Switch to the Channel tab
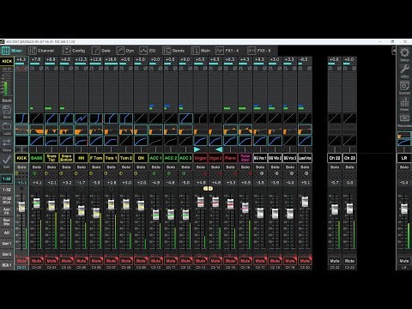412x309 pixels. (41, 51)
